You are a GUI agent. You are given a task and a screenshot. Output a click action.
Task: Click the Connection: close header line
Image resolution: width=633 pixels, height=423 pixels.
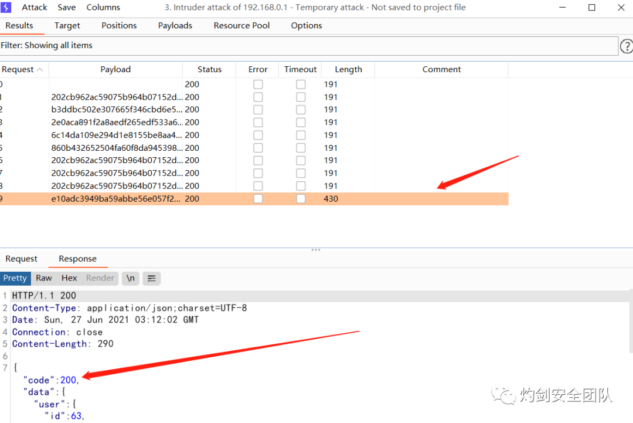tap(57, 332)
